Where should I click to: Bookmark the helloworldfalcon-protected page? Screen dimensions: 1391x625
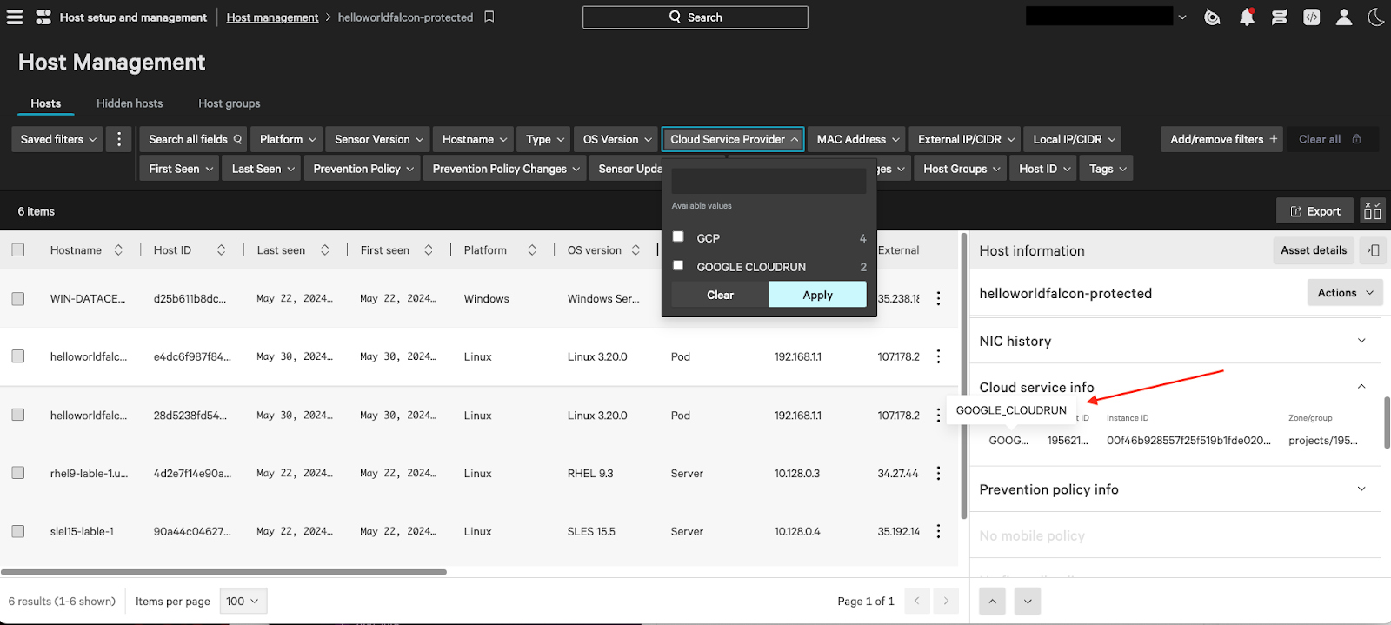click(x=489, y=17)
